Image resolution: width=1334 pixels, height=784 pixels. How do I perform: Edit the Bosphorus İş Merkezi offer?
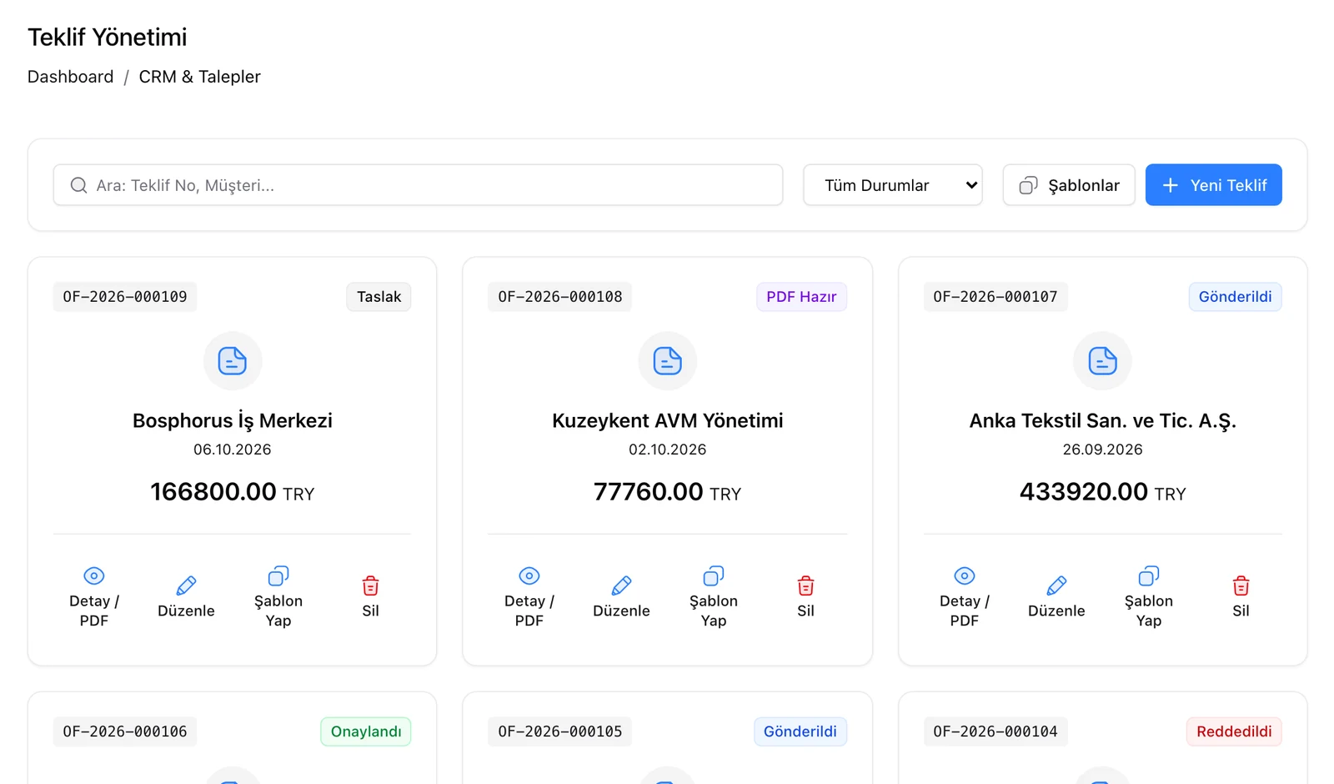coord(186,598)
